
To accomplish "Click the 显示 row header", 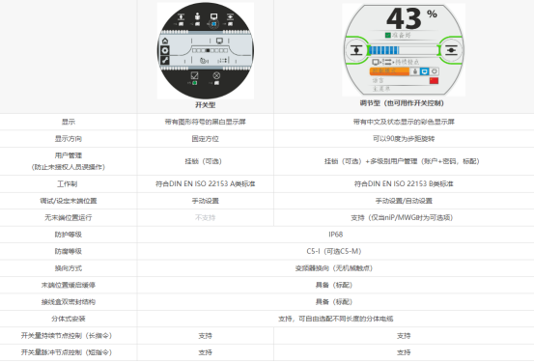I will click(69, 122).
